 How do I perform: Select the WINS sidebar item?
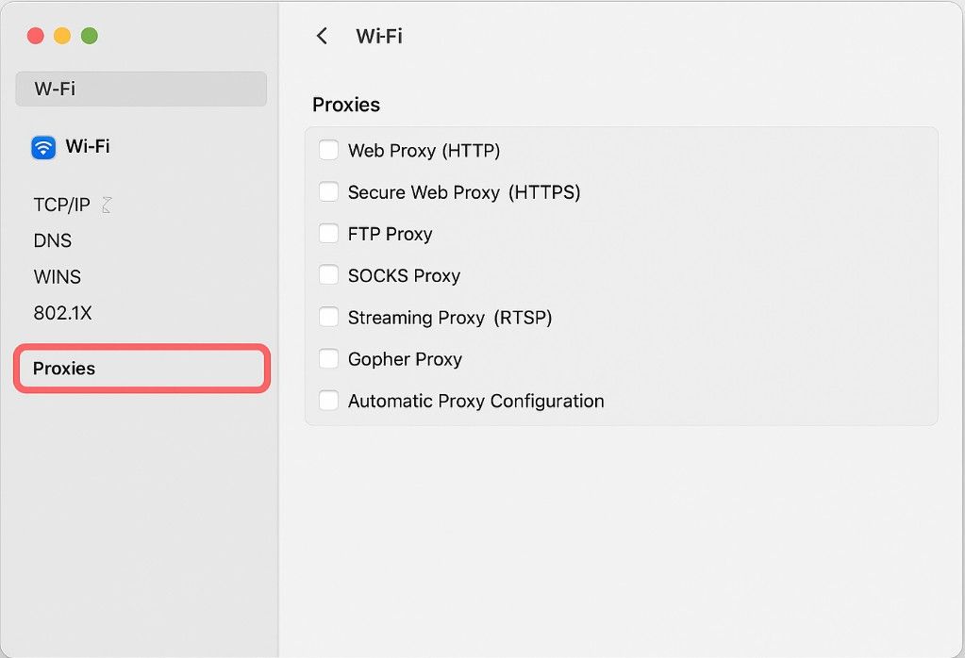pos(58,277)
